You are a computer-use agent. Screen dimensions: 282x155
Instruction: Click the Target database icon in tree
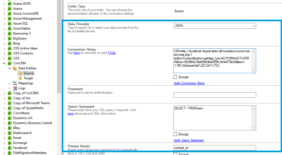[x=20, y=78]
